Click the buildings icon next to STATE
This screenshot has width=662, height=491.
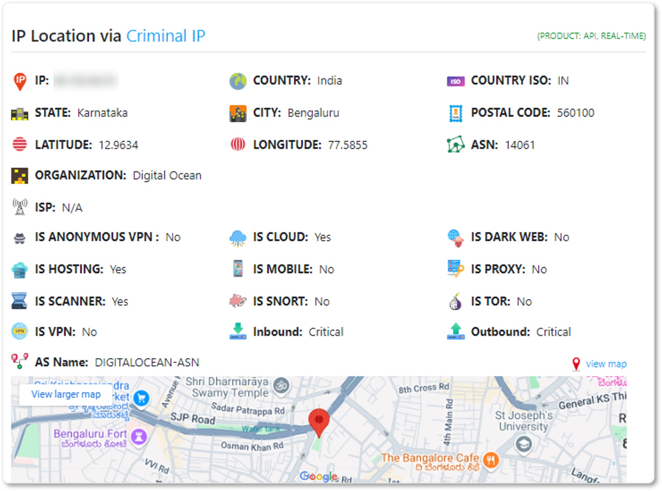(20, 114)
